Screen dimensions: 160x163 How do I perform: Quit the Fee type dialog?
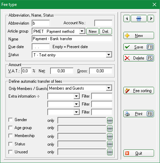pos(139,153)
